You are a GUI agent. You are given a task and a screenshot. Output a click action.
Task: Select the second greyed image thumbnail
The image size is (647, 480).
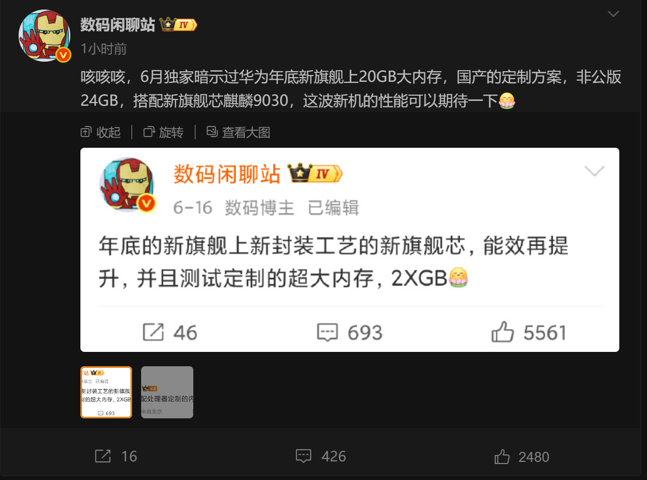[167, 392]
